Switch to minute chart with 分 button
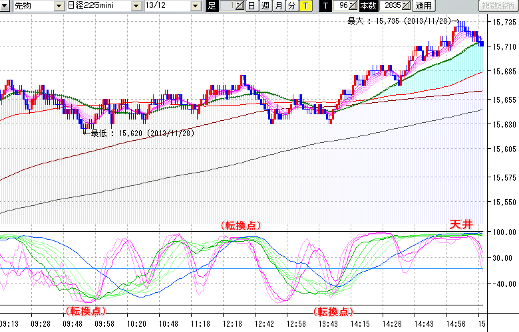This screenshot has height=332, width=519. pos(292,5)
